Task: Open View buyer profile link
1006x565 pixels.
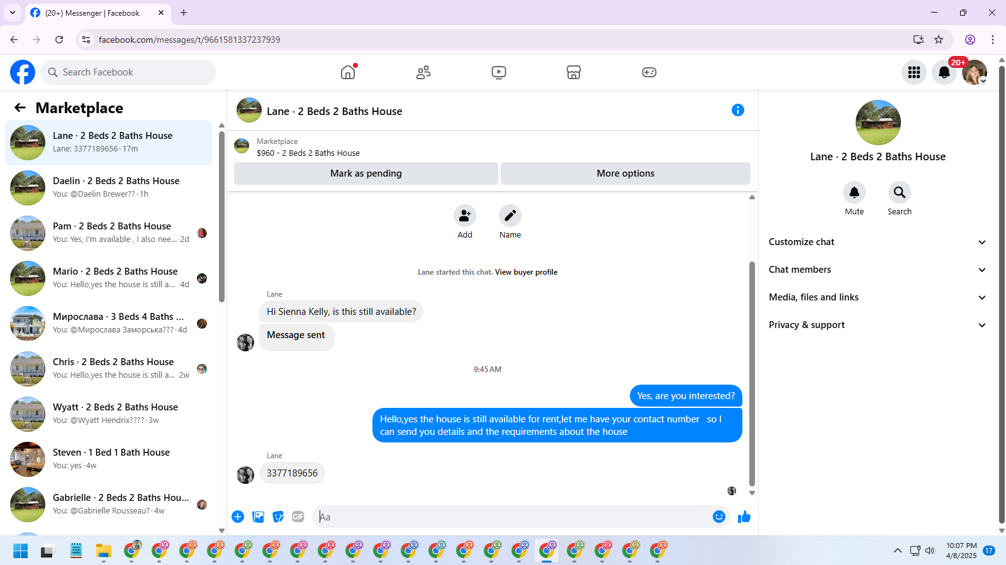Action: click(x=526, y=272)
